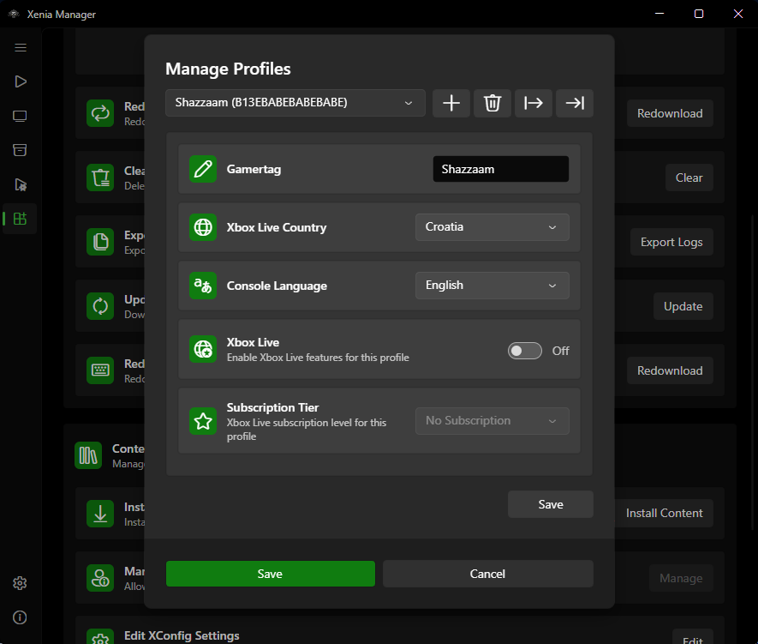The width and height of the screenshot is (758, 644).
Task: Open the file with star sidebar icon
Action: coord(21,184)
